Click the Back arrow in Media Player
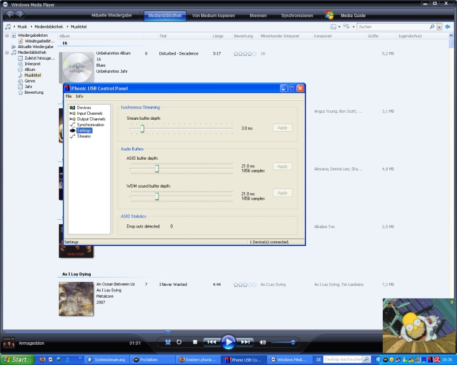 coord(10,15)
